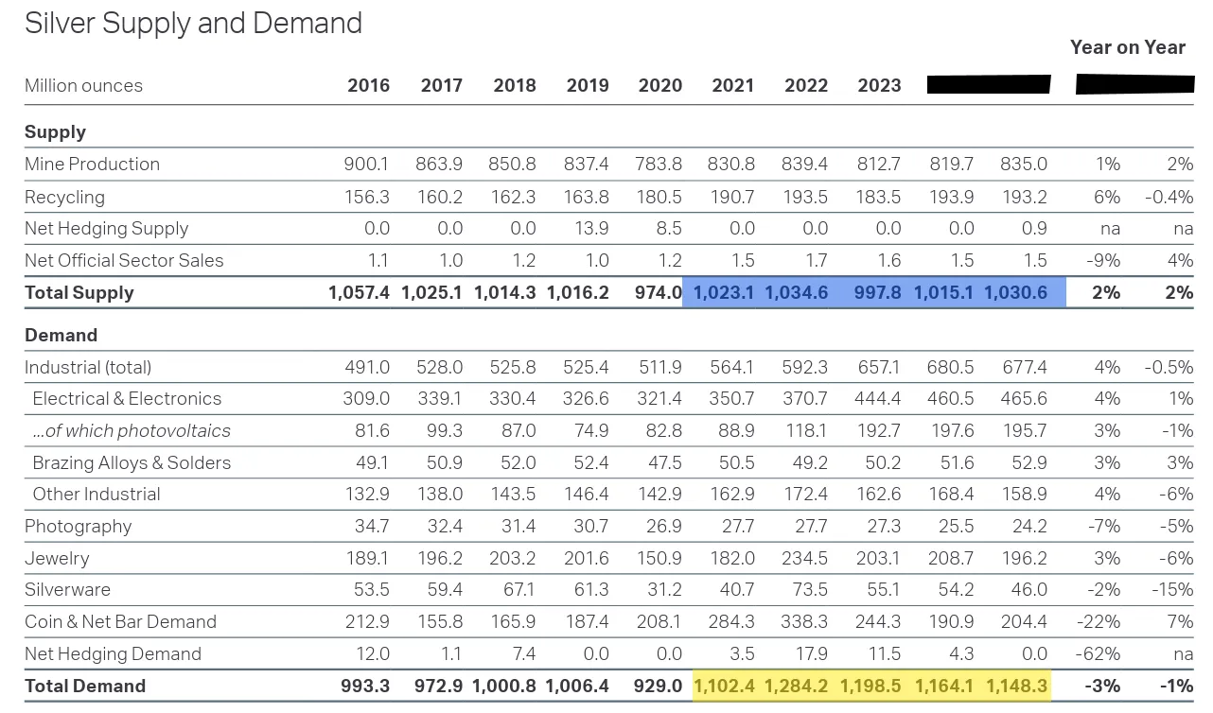Click the photovoltaics sub-row label
The height and width of the screenshot is (713, 1213).
click(131, 430)
